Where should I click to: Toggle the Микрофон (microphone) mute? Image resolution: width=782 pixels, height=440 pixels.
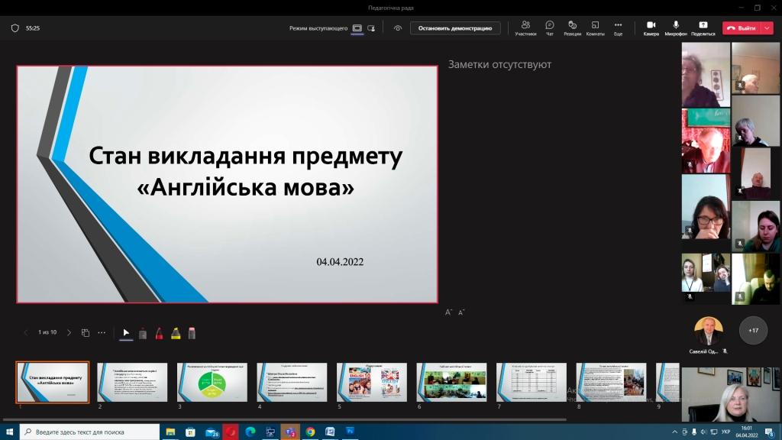pos(676,27)
